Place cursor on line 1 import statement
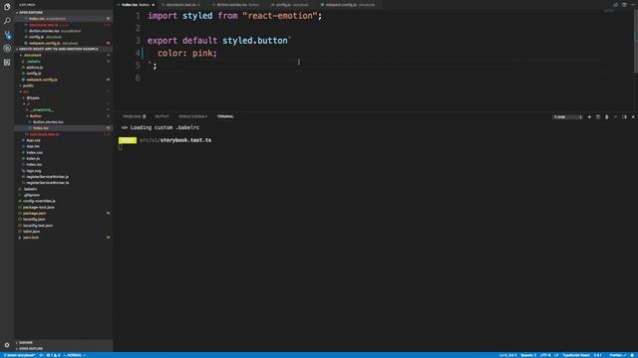This screenshot has width=638, height=358. pos(235,16)
